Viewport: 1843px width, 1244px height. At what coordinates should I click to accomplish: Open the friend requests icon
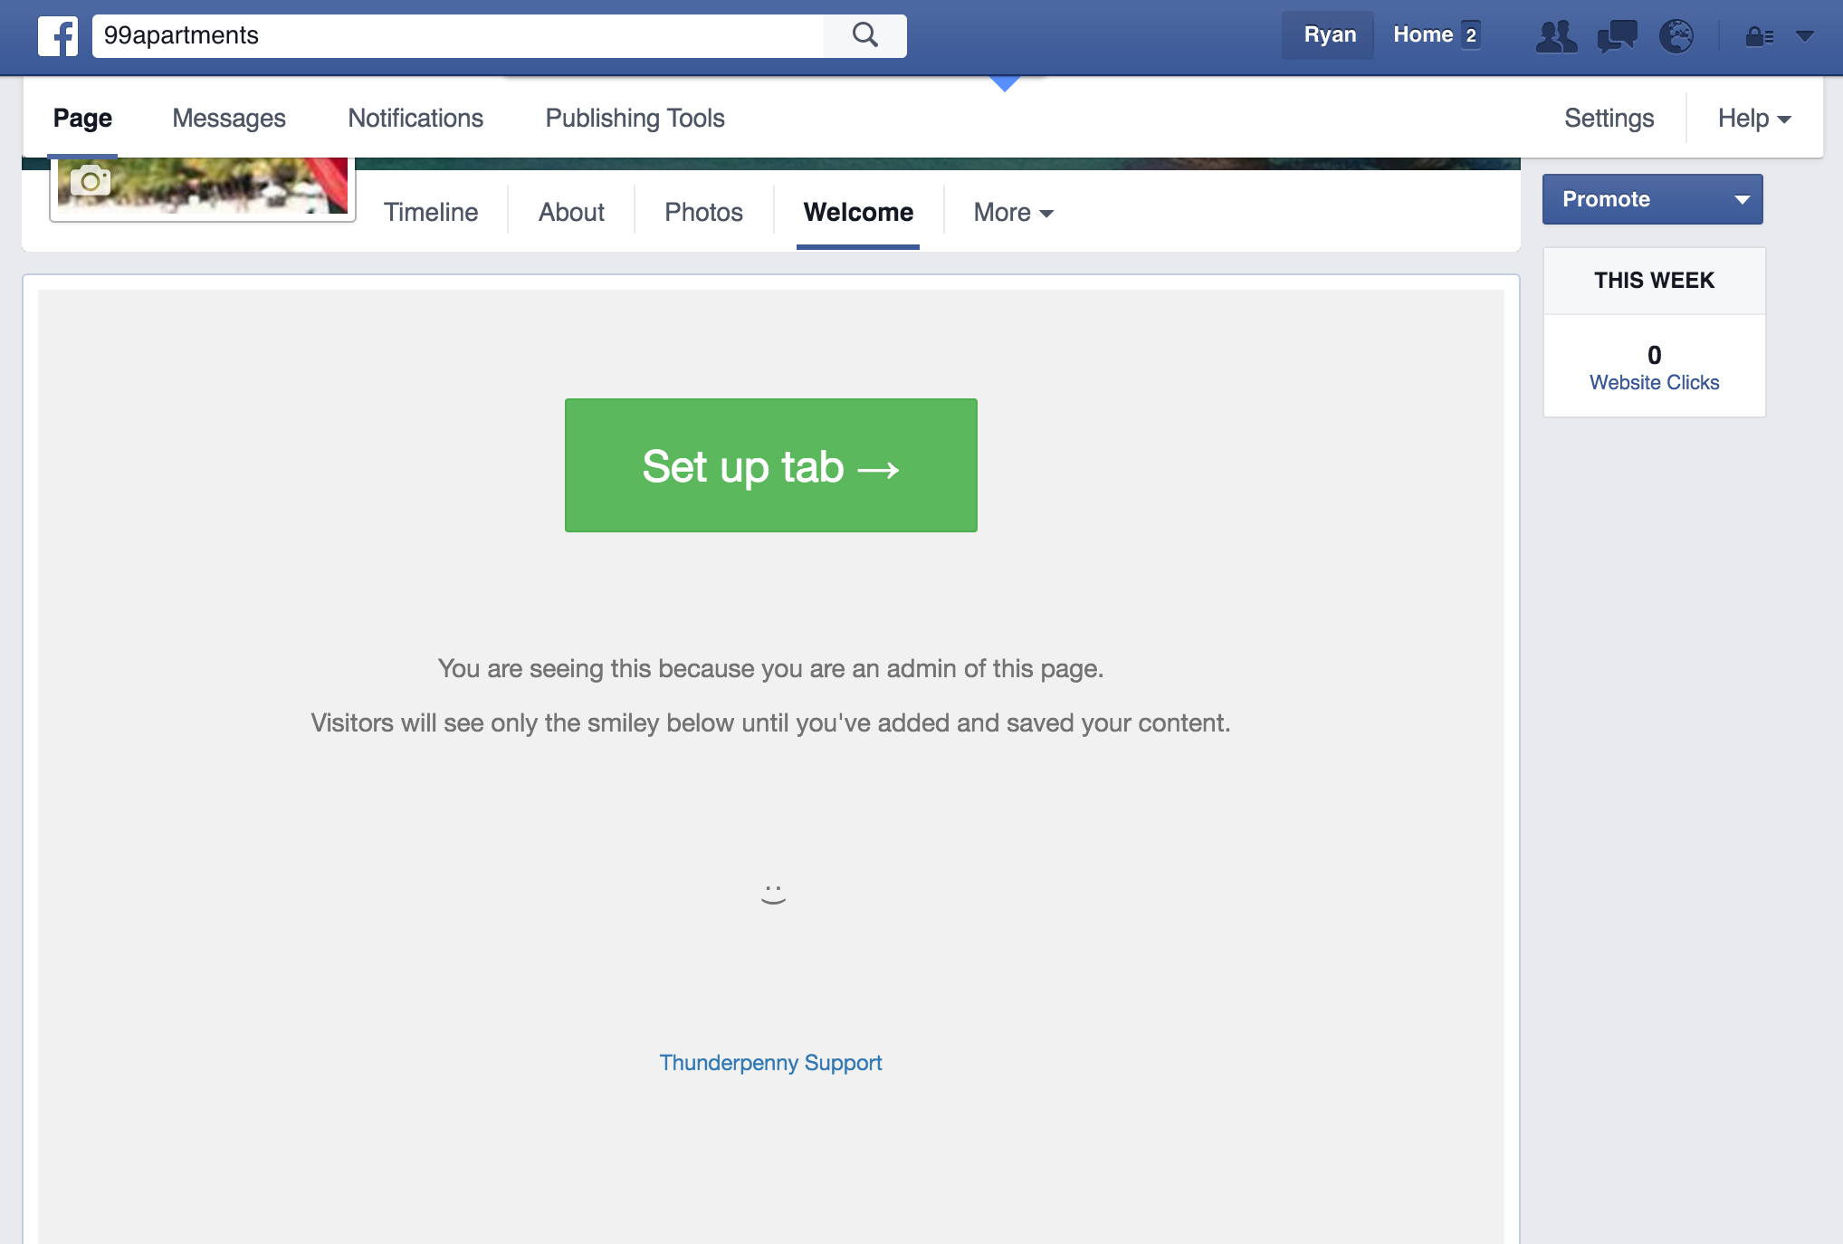[1555, 36]
